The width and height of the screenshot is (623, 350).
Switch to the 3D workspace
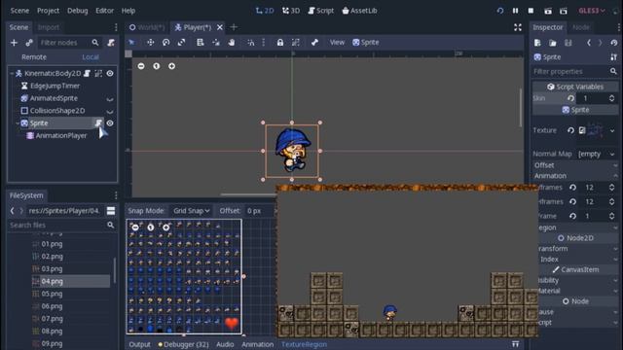point(291,11)
